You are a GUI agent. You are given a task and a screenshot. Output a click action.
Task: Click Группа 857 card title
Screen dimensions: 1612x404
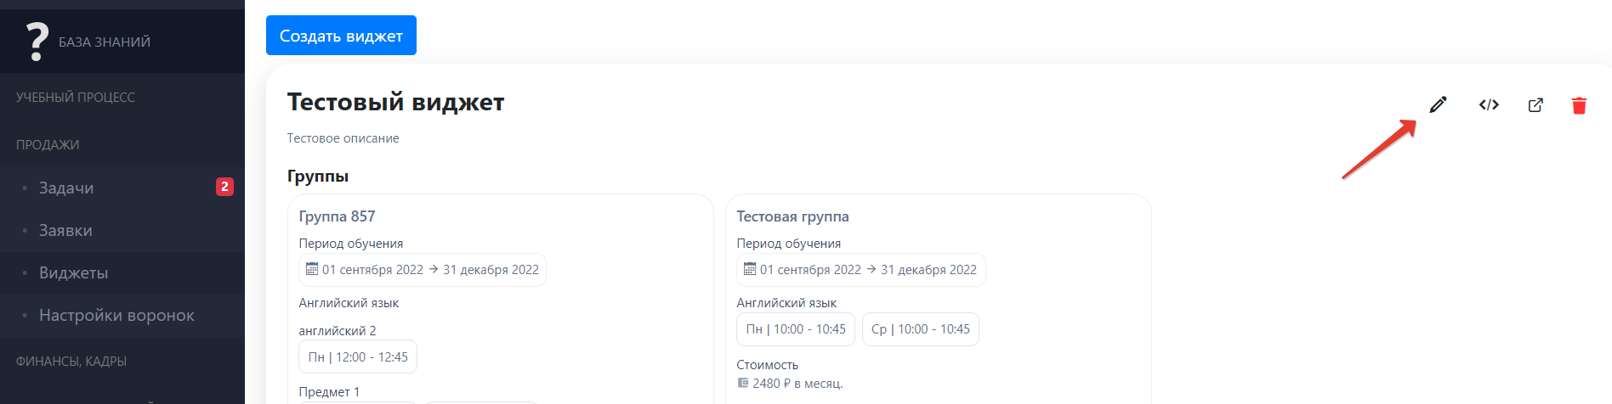337,216
